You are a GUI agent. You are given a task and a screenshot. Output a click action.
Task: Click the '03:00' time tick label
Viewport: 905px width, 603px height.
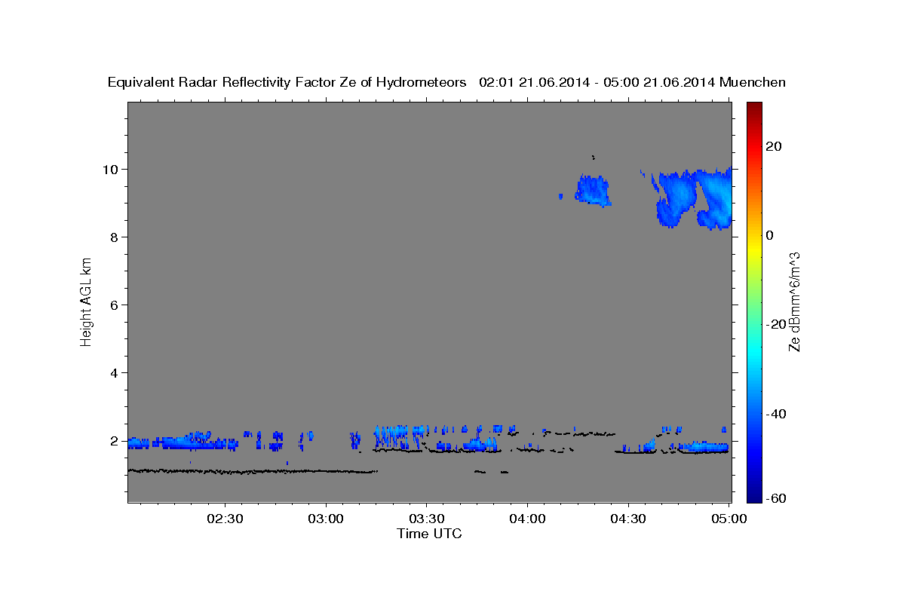click(327, 519)
